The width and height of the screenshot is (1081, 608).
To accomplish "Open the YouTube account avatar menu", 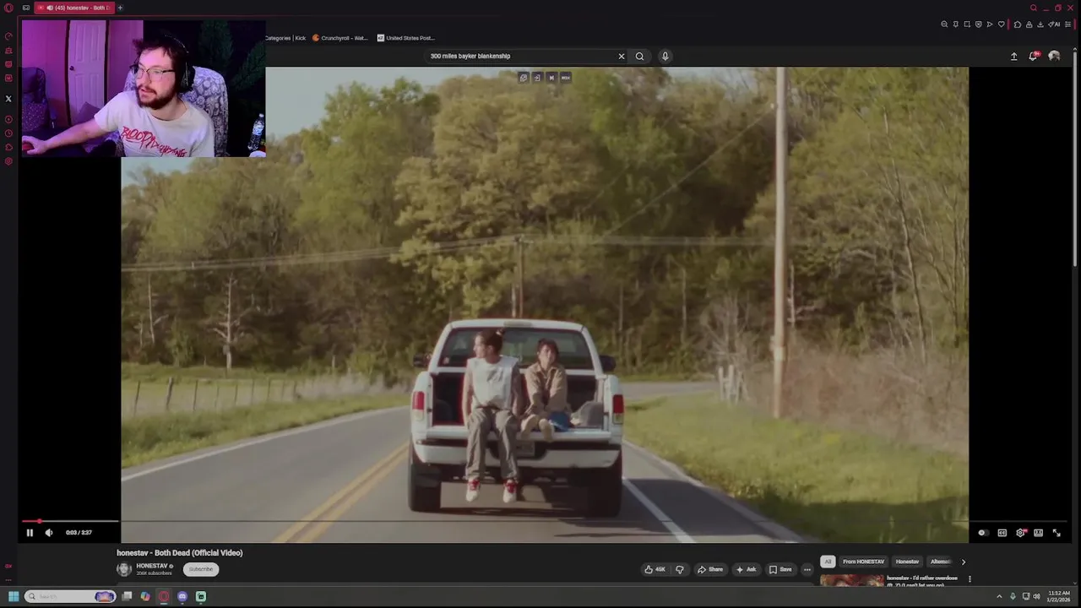I will click(x=1054, y=57).
